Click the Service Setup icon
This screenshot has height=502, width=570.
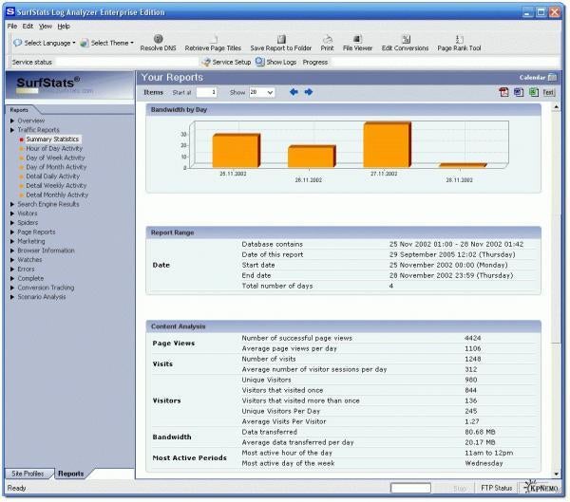click(206, 62)
